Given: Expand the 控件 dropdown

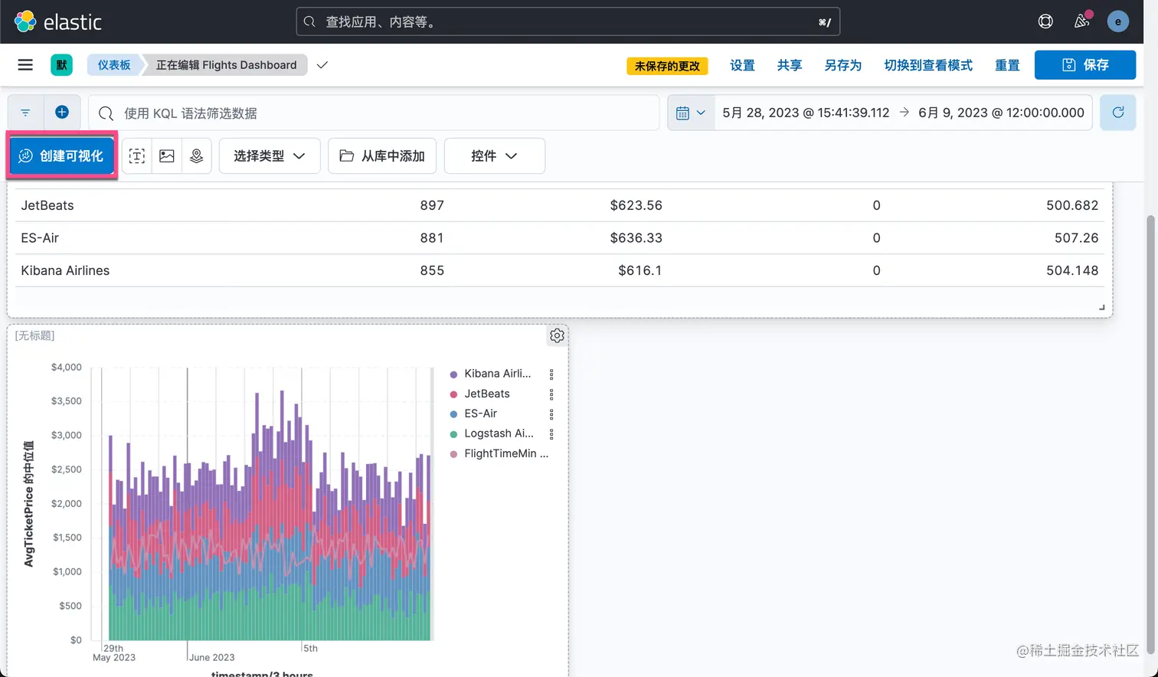Looking at the screenshot, I should pyautogui.click(x=495, y=155).
